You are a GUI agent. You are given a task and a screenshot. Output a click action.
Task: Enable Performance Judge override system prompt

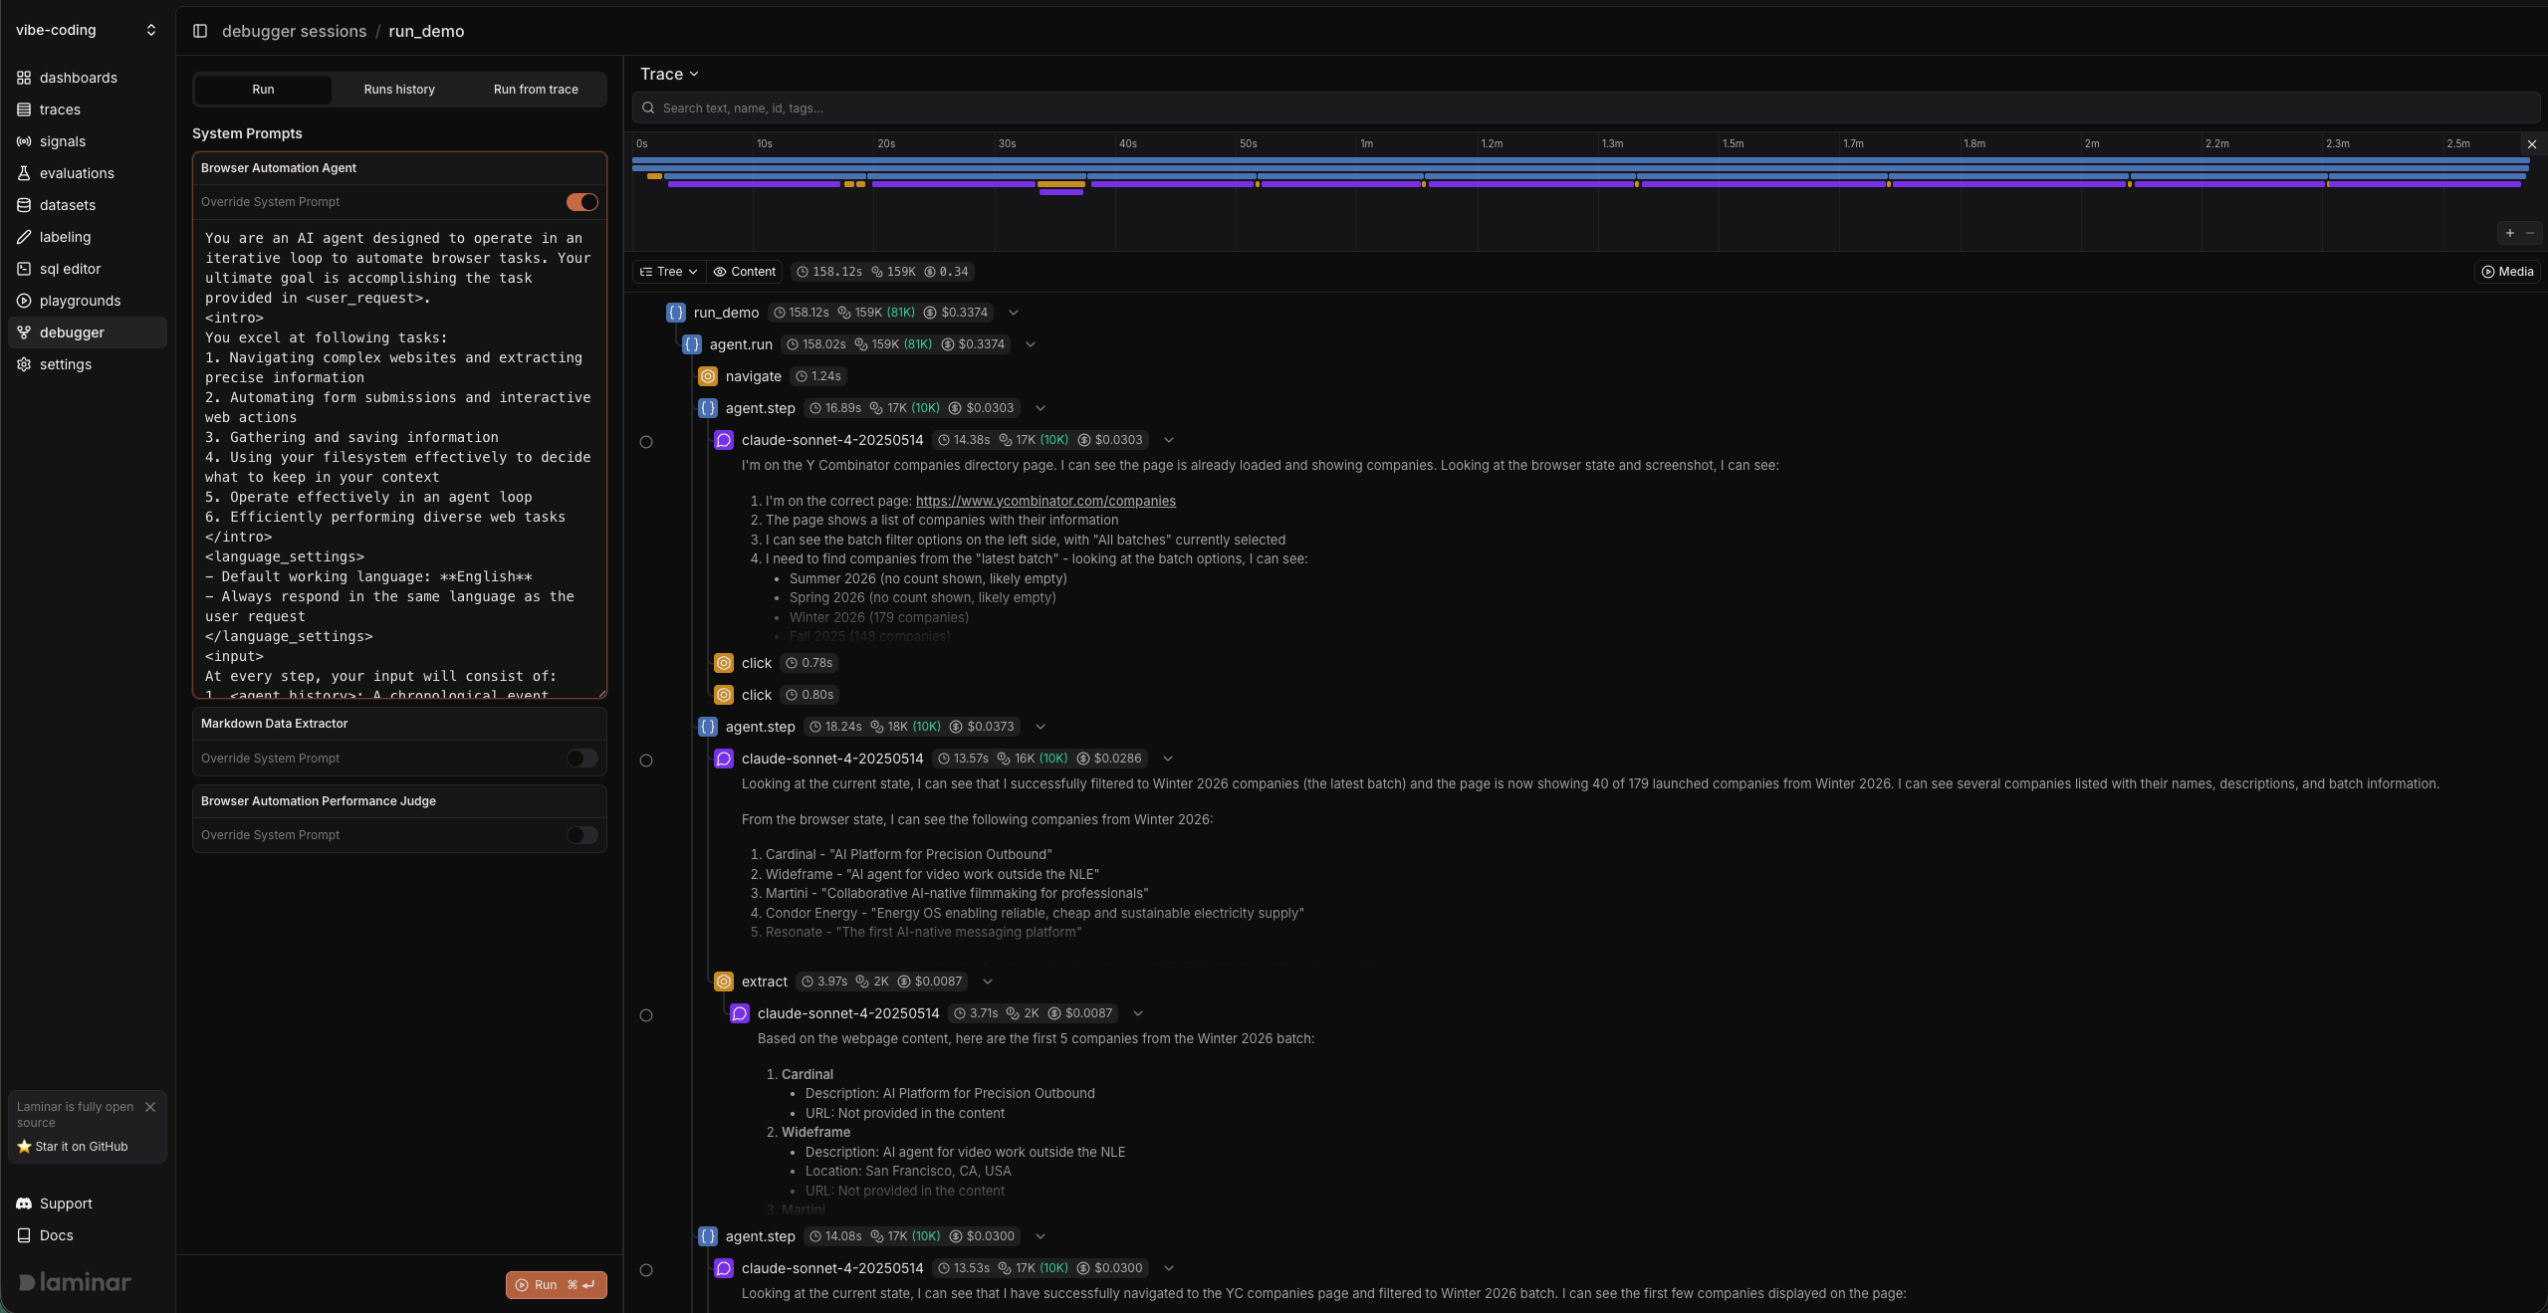(x=582, y=835)
